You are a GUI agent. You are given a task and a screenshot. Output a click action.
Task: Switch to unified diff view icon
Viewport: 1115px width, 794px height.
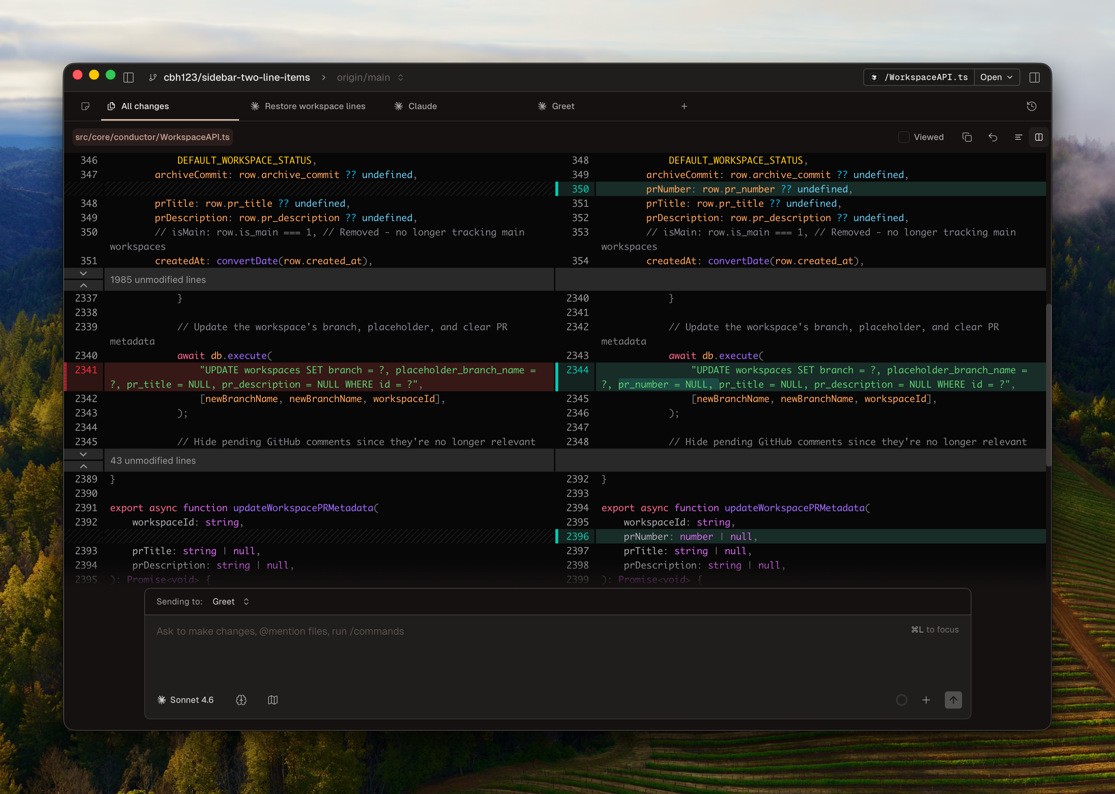[1018, 137]
